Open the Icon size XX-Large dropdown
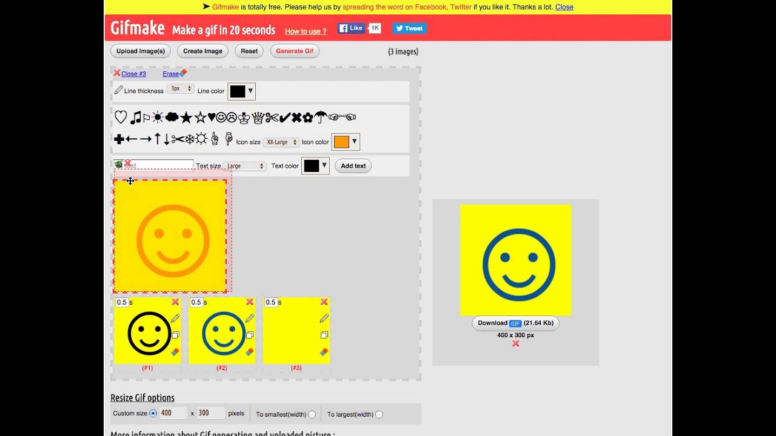Viewport: 776px width, 436px height. pyautogui.click(x=281, y=142)
